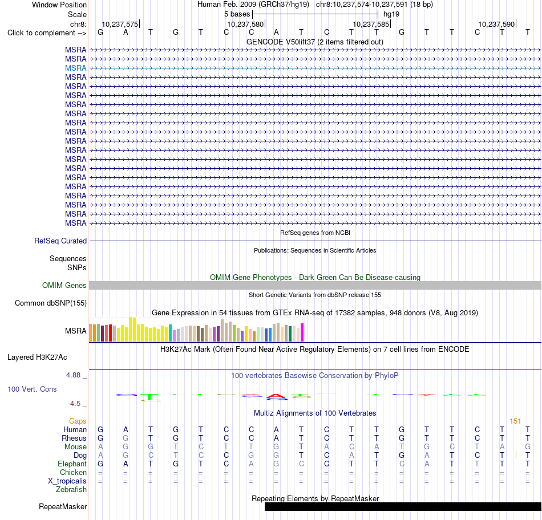Click the orange 151 gap count
542x520 pixels.
click(x=515, y=421)
